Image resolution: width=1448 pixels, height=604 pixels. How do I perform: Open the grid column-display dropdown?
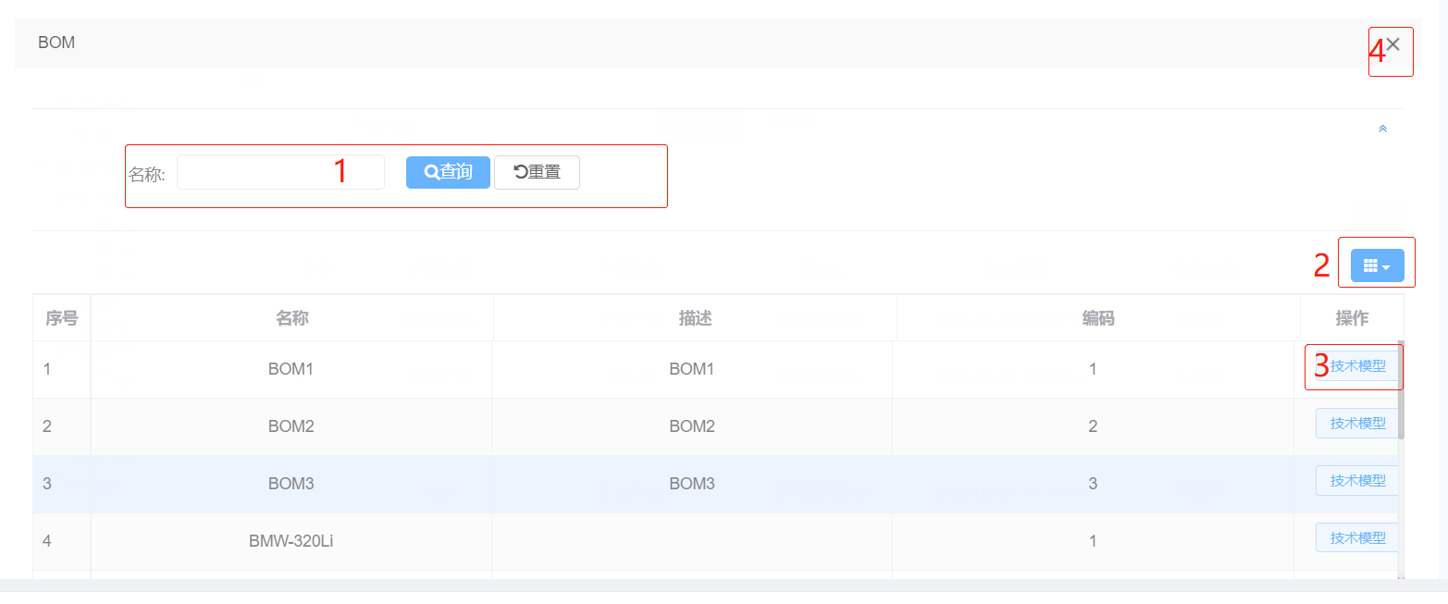click(x=1377, y=265)
